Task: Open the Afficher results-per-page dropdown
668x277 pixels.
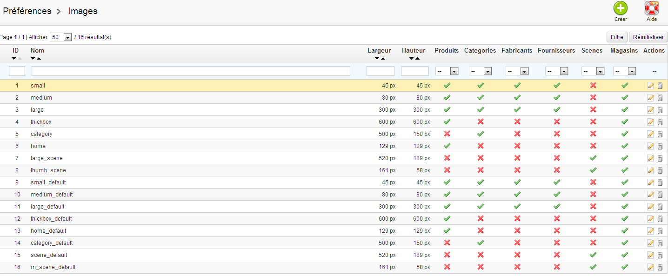Action: (61, 37)
